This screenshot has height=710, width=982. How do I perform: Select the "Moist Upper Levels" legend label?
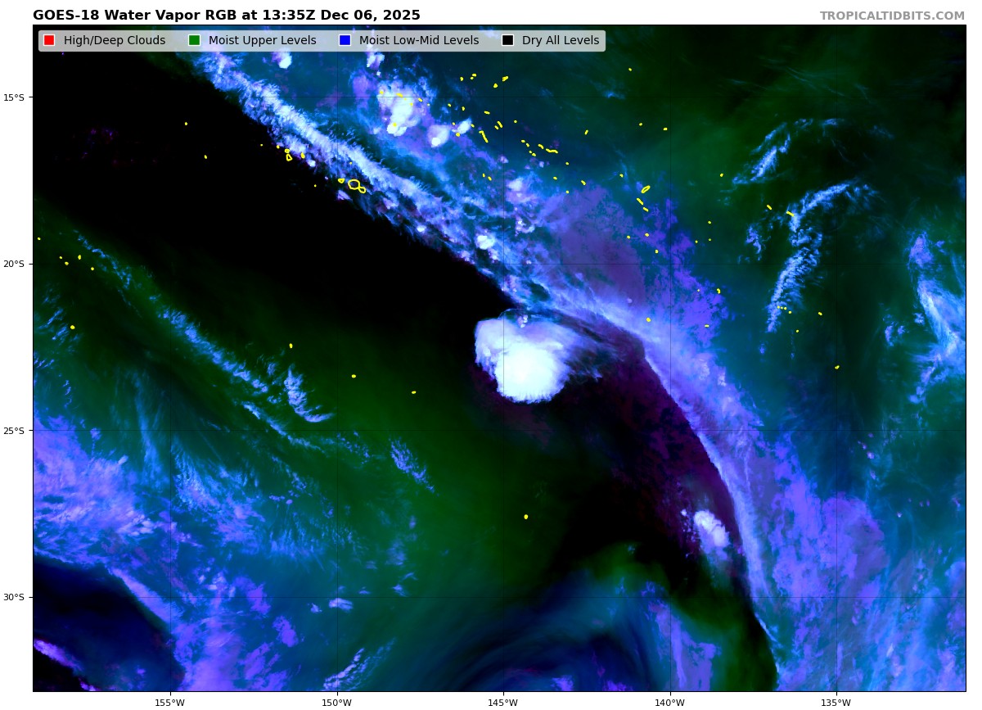(x=262, y=41)
